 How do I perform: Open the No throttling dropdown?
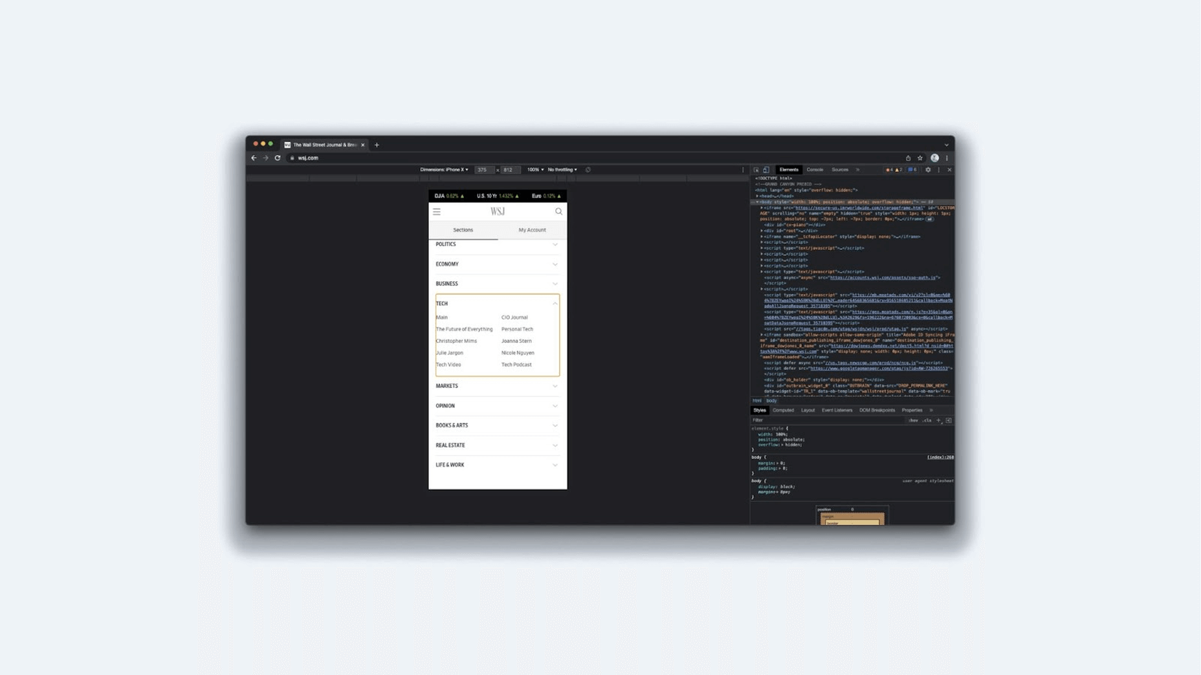click(562, 170)
